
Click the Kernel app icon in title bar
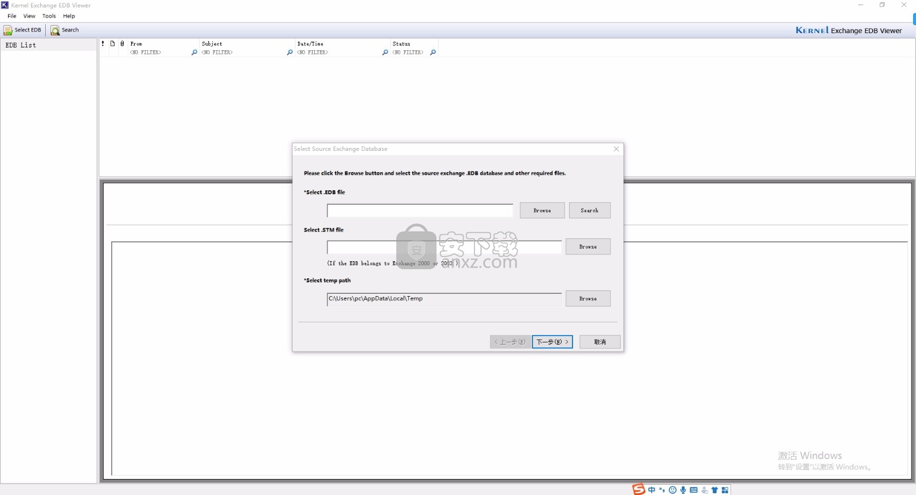point(5,5)
